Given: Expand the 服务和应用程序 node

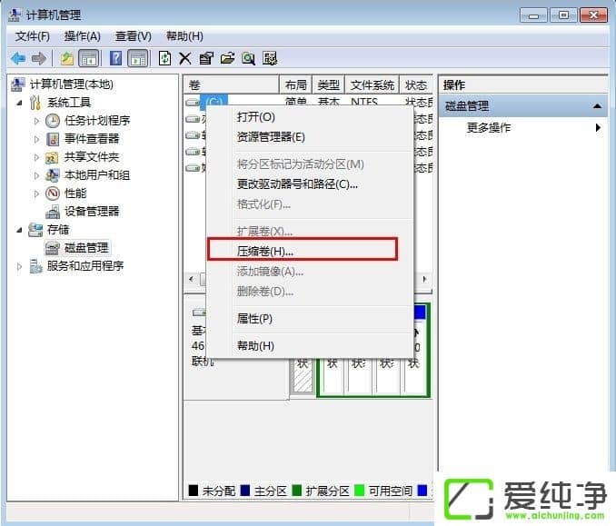Looking at the screenshot, I should click(x=20, y=265).
